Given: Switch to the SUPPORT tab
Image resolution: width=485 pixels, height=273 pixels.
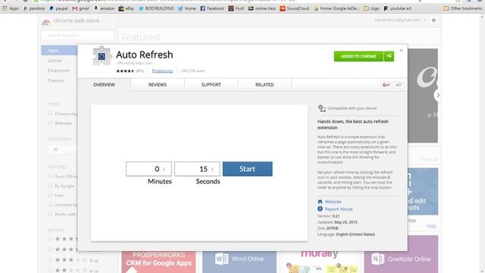Looking at the screenshot, I should (211, 85).
